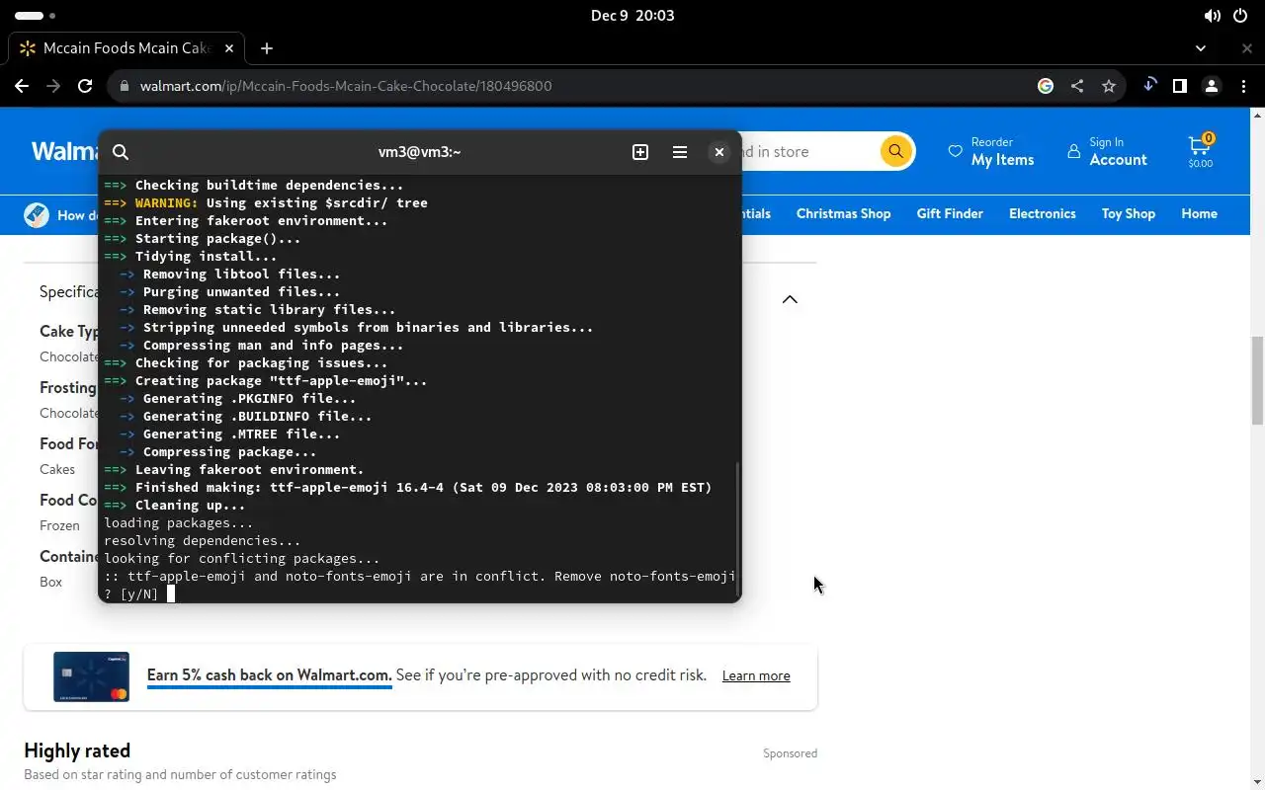Click the Activities overview button

click(35, 16)
